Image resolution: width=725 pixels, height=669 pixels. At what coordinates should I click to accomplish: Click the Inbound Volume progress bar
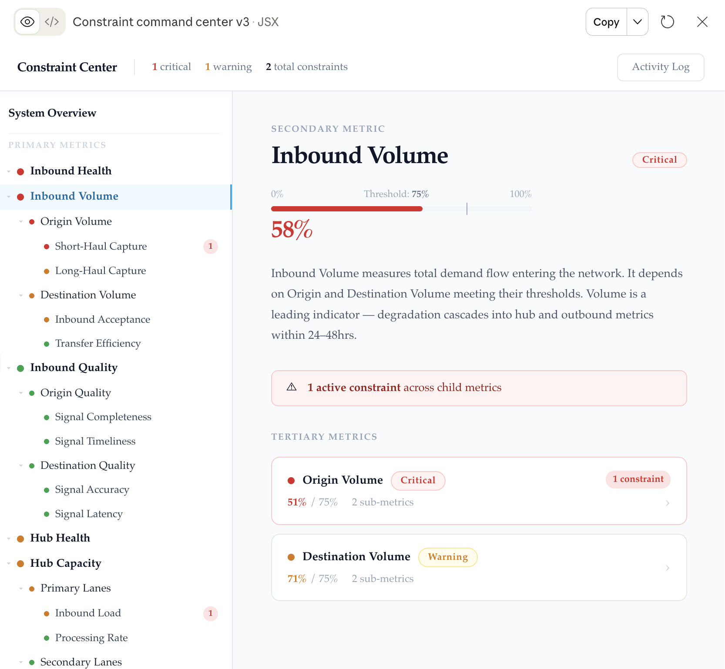(x=401, y=209)
